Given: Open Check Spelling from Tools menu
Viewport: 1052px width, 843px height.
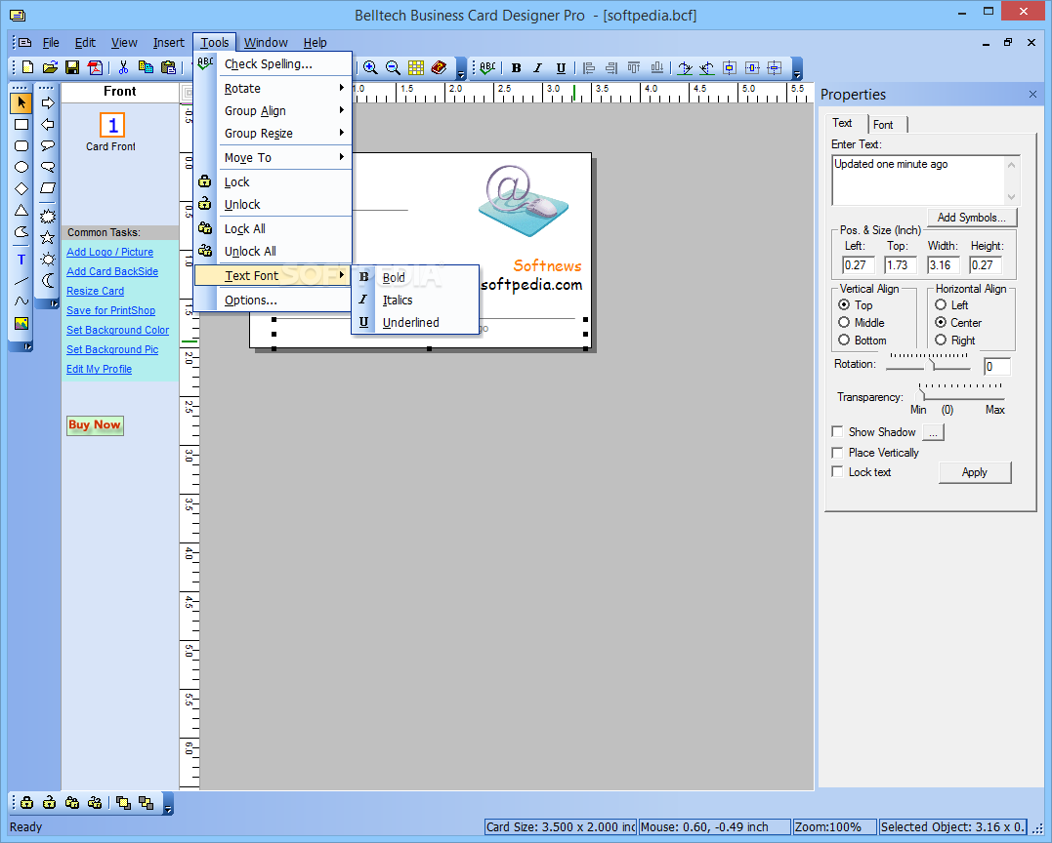Looking at the screenshot, I should coord(274,63).
